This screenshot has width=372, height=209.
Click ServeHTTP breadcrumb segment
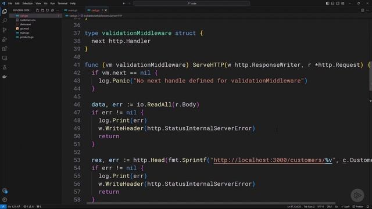coord(102,16)
